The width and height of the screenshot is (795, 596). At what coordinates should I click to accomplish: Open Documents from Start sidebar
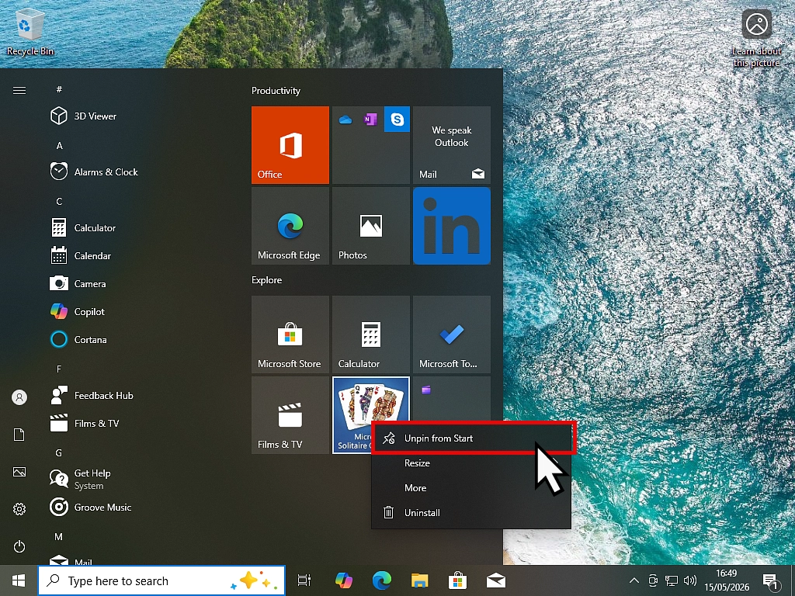point(19,435)
